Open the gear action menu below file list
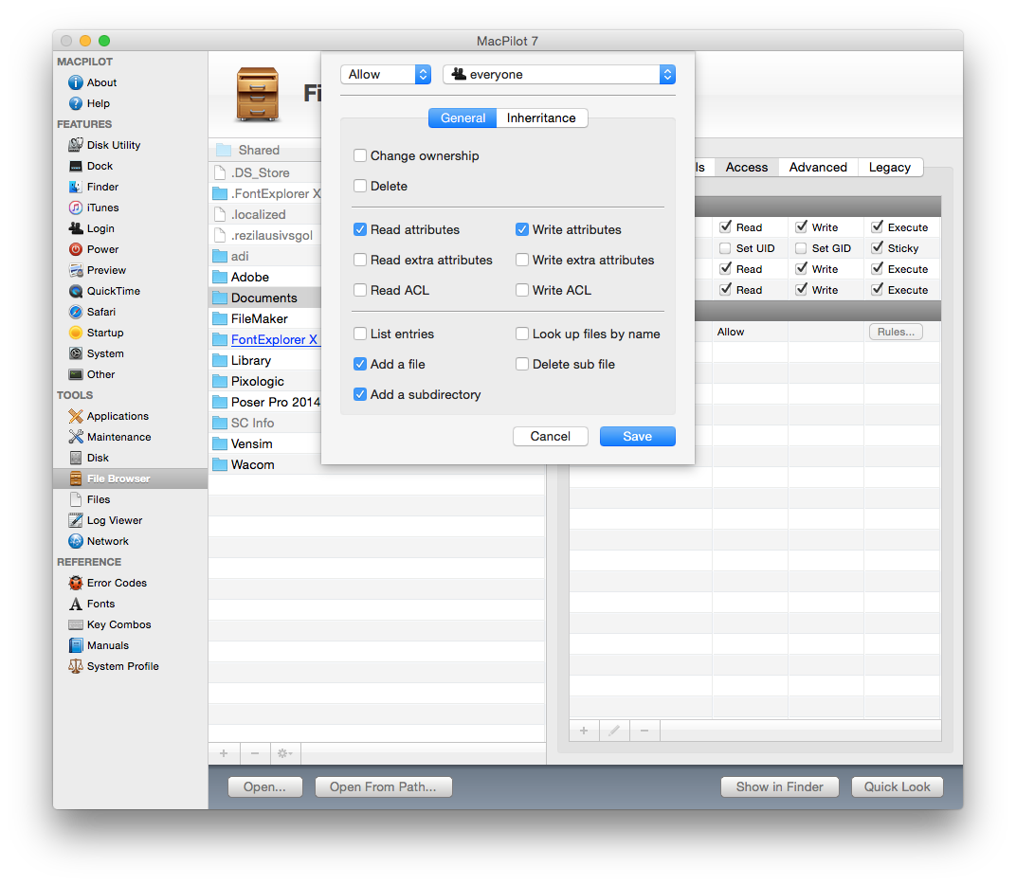 (x=282, y=754)
